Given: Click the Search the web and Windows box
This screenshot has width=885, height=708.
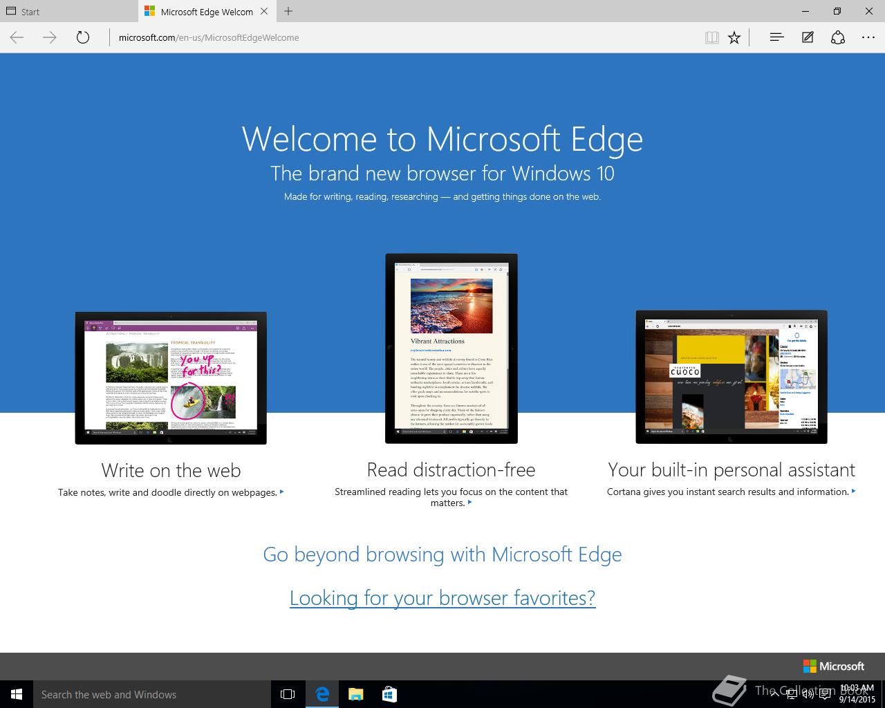Looking at the screenshot, I should 152,694.
